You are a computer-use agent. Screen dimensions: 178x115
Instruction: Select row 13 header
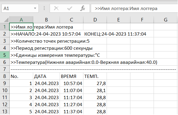click(x=5, y=111)
